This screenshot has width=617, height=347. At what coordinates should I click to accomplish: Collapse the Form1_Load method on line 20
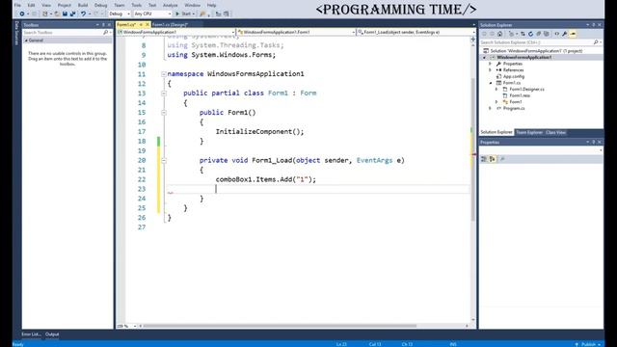tap(164, 161)
